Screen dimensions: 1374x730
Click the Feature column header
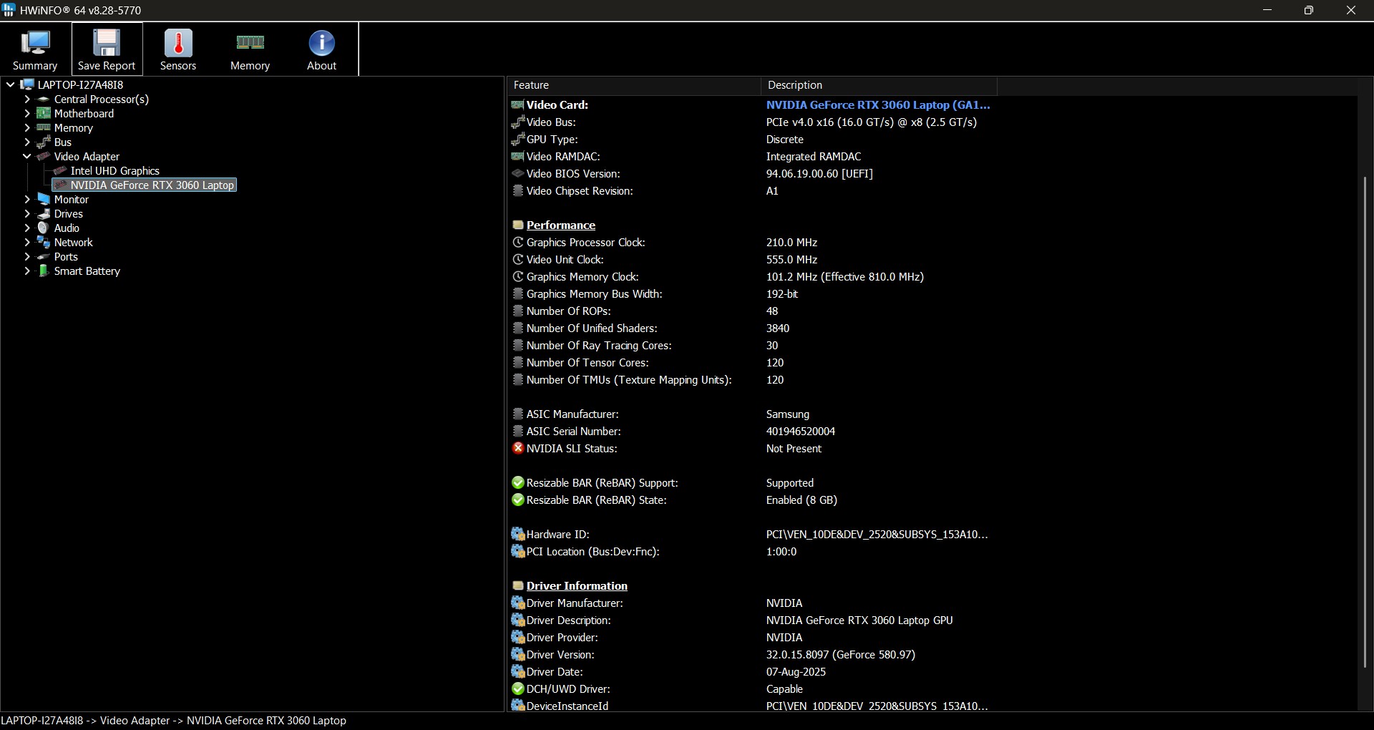pos(634,85)
